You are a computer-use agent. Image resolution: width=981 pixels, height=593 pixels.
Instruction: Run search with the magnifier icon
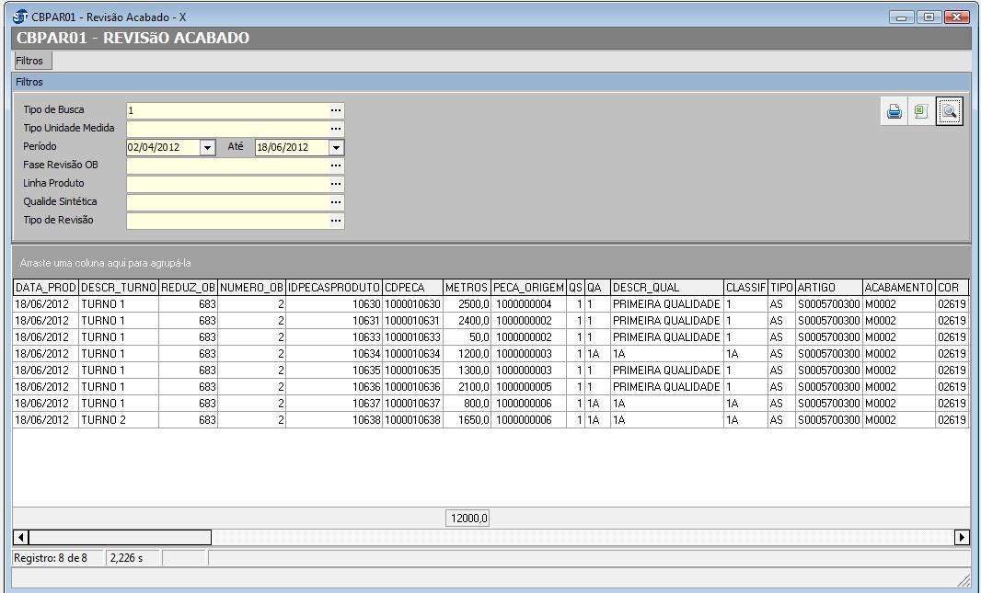[x=949, y=112]
